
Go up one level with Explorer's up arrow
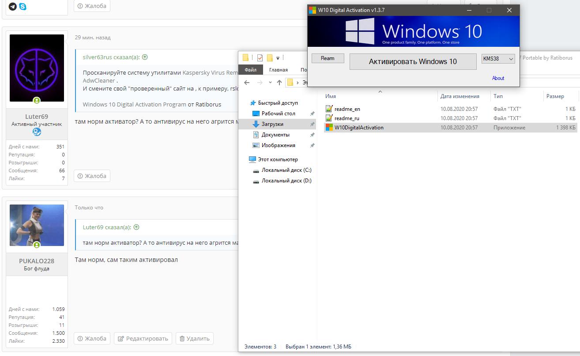pyautogui.click(x=279, y=83)
